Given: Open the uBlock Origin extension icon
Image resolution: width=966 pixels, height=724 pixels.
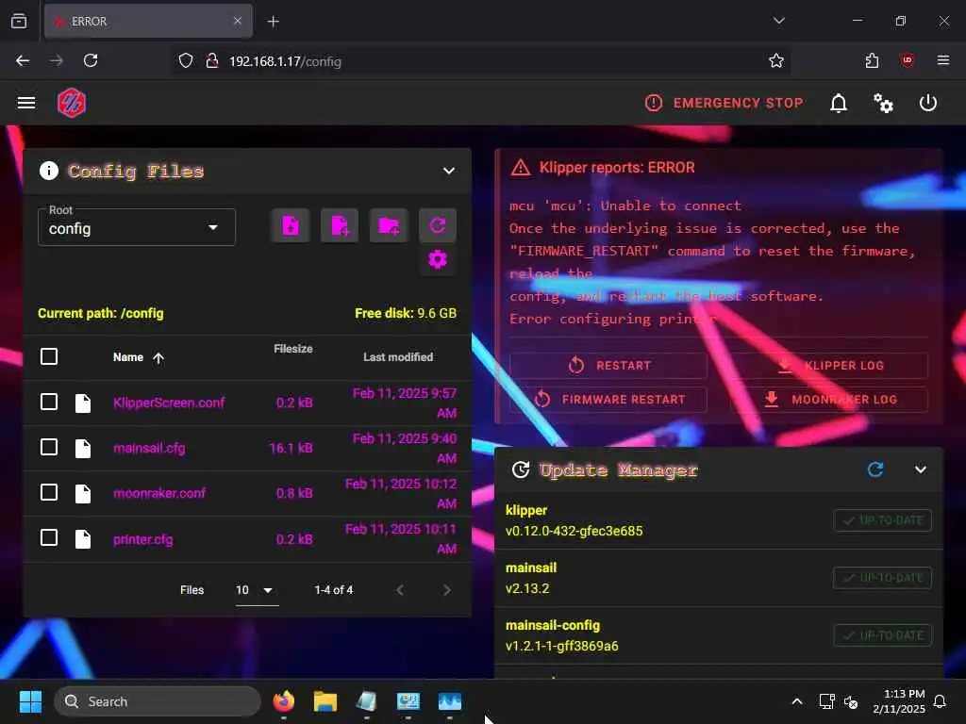Looking at the screenshot, I should [x=907, y=60].
